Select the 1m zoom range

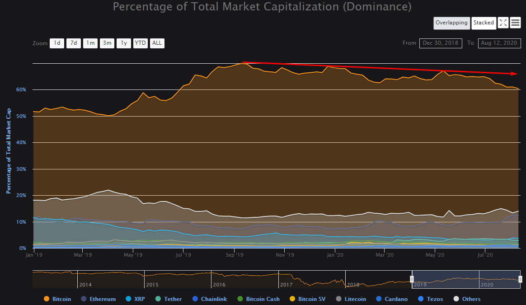click(90, 43)
